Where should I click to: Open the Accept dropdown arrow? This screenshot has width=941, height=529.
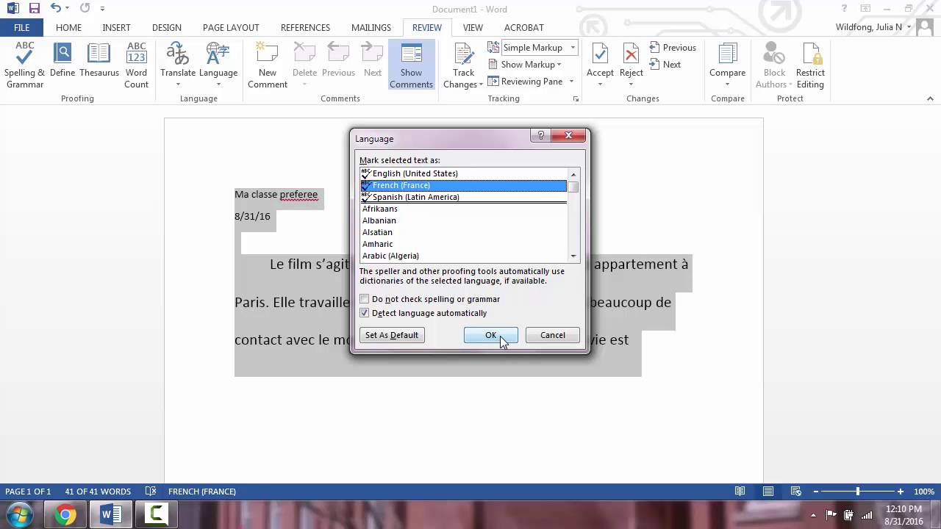[x=600, y=84]
